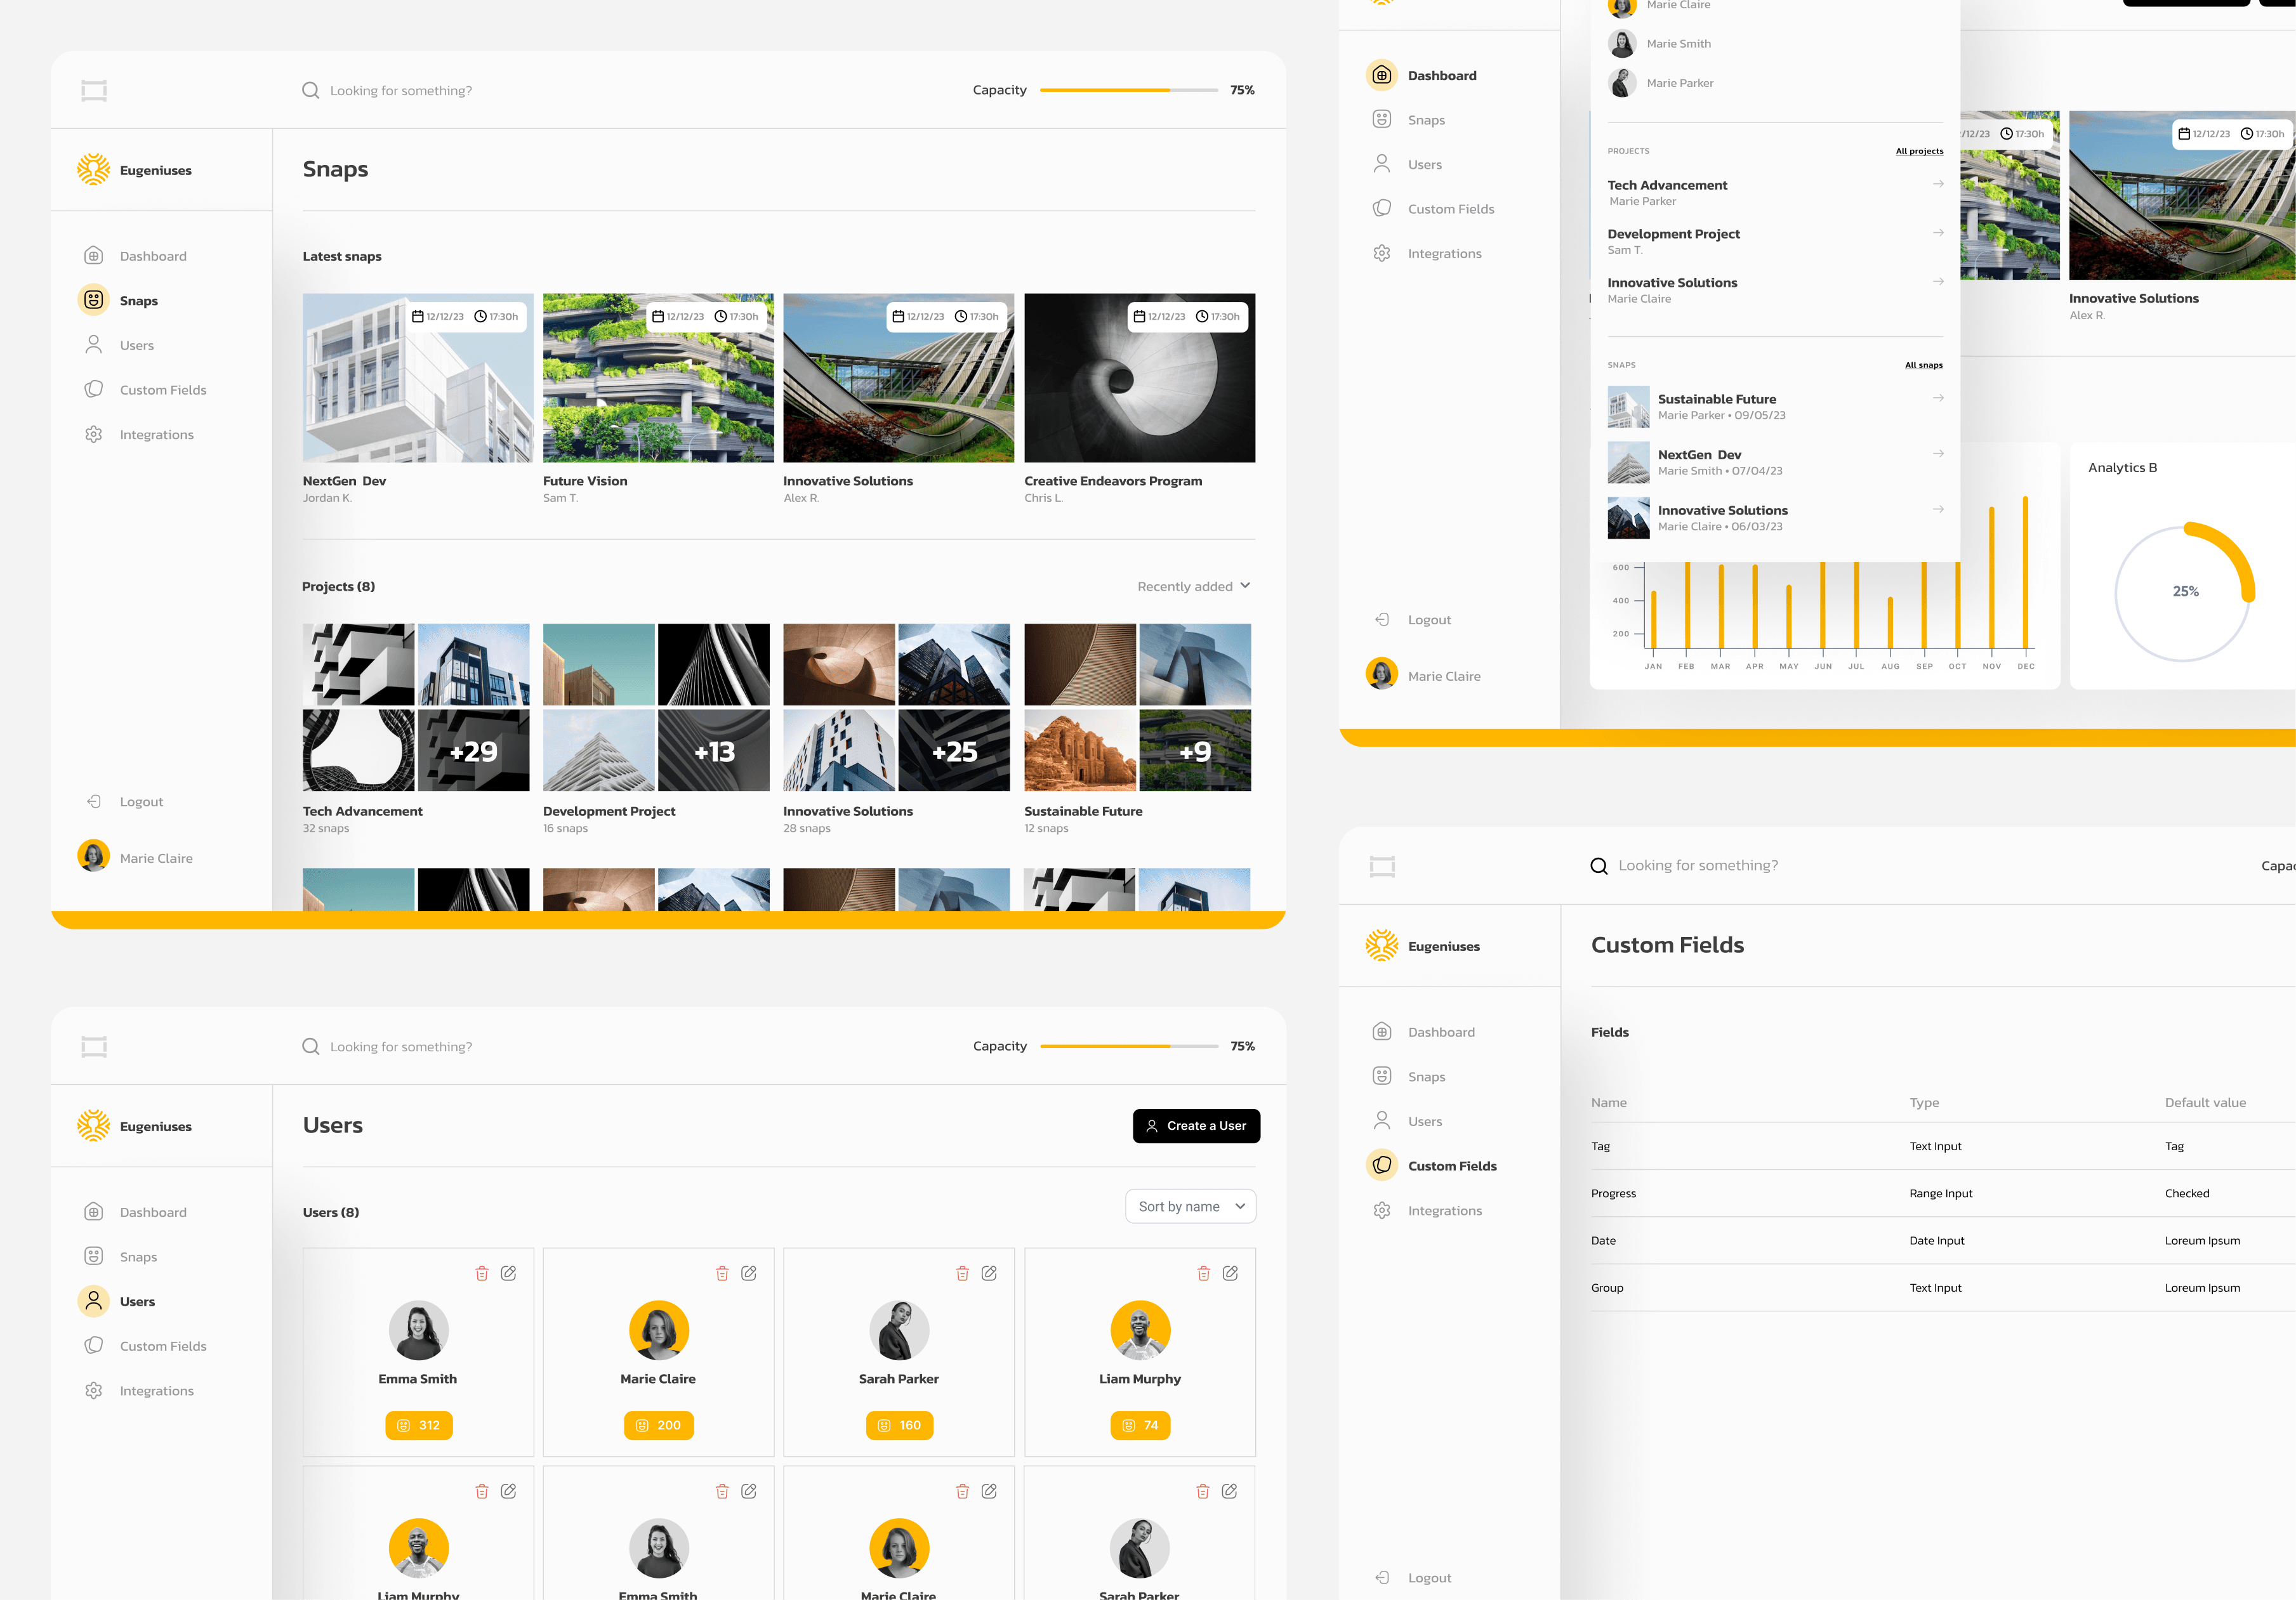Click +13 tile in Development Project

click(714, 751)
